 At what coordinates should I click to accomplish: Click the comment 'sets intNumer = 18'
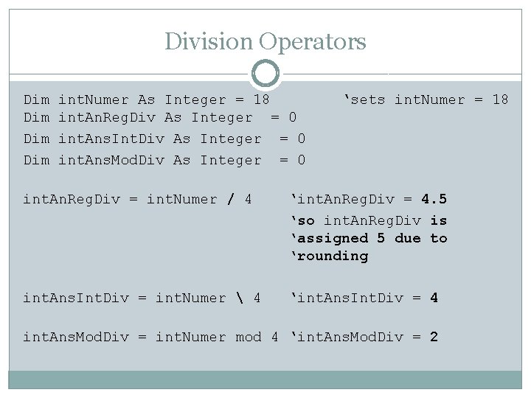tap(426, 99)
